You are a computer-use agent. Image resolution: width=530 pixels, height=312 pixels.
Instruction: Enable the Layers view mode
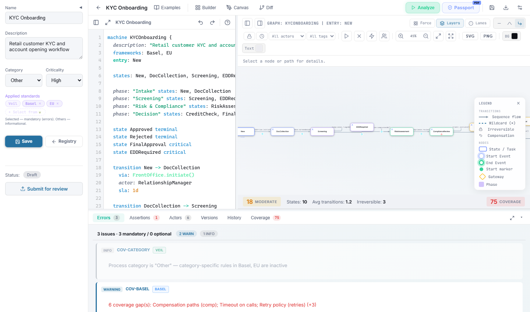[x=449, y=23]
